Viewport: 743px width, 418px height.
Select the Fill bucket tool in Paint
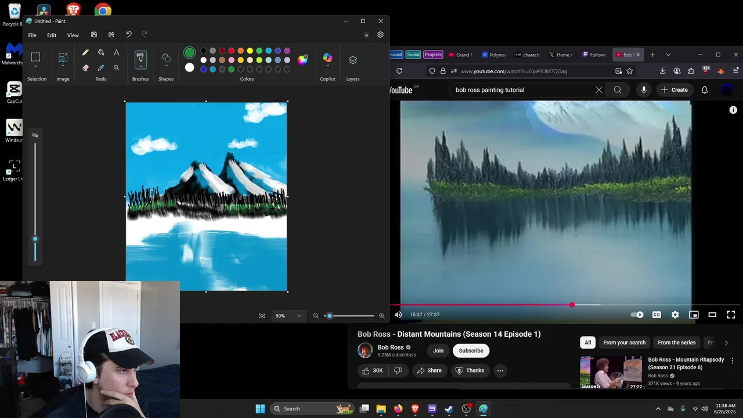101,52
